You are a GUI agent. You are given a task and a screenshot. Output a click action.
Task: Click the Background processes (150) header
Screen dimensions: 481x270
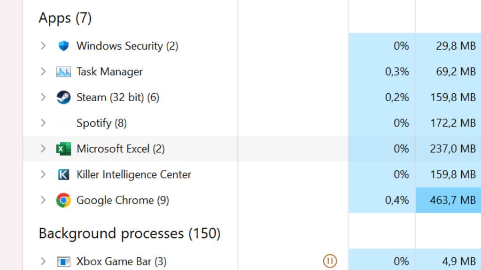click(129, 233)
